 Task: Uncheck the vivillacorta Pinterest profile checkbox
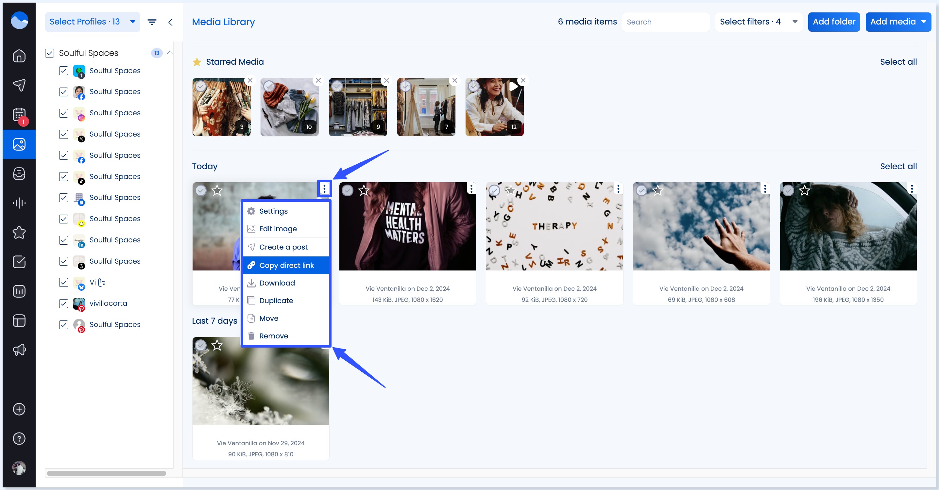[x=63, y=303]
